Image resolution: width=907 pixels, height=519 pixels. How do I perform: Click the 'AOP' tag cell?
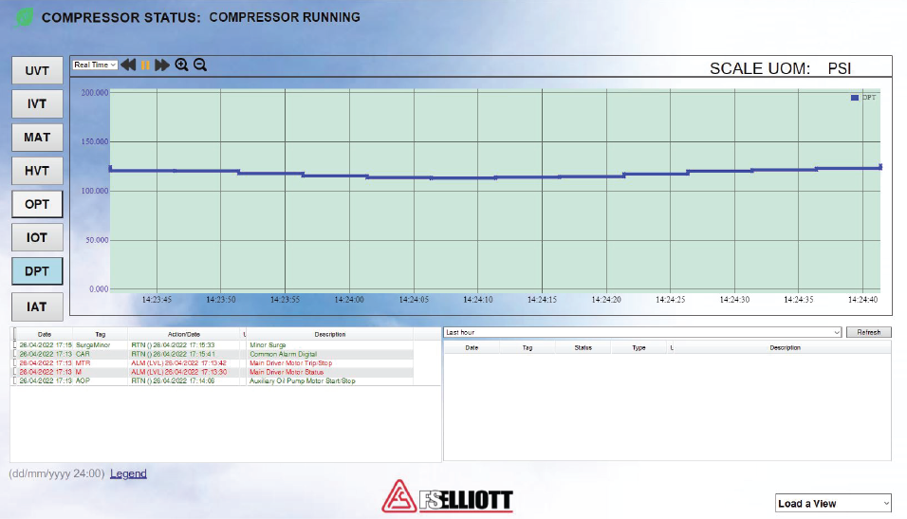pos(83,380)
